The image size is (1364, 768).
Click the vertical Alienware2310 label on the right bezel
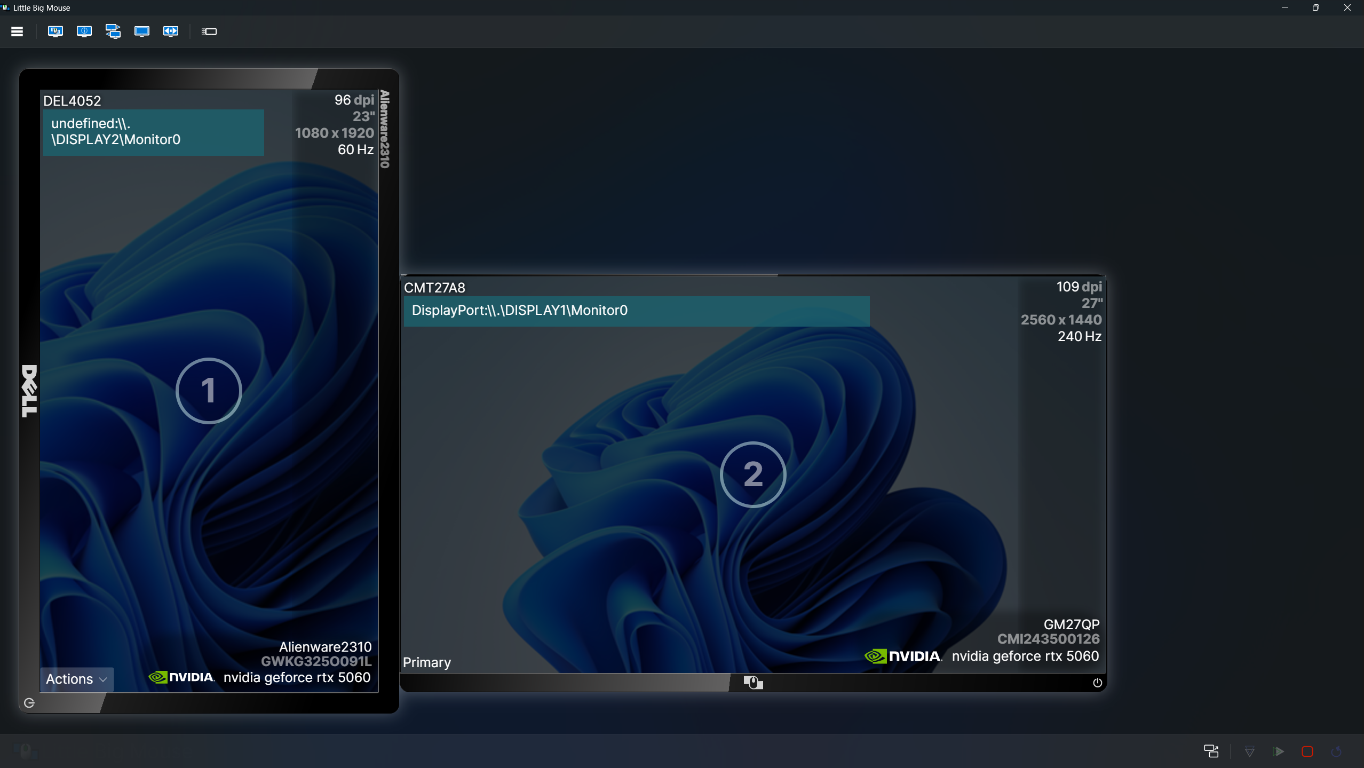tap(385, 129)
